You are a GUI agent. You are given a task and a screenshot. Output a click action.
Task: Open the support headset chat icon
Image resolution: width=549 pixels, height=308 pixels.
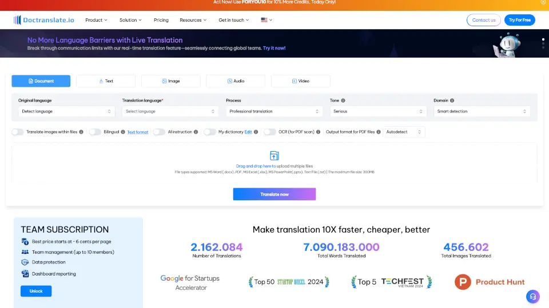tap(533, 297)
